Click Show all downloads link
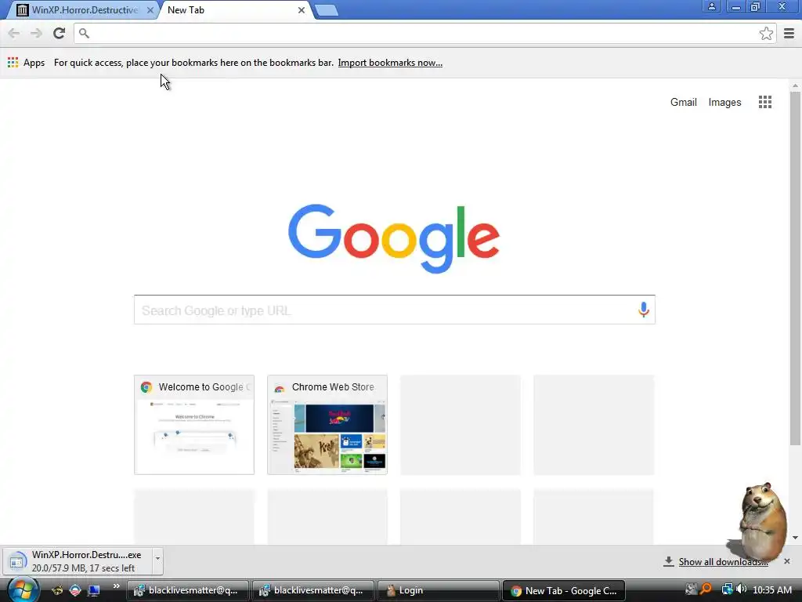The image size is (802, 602). [x=723, y=561]
